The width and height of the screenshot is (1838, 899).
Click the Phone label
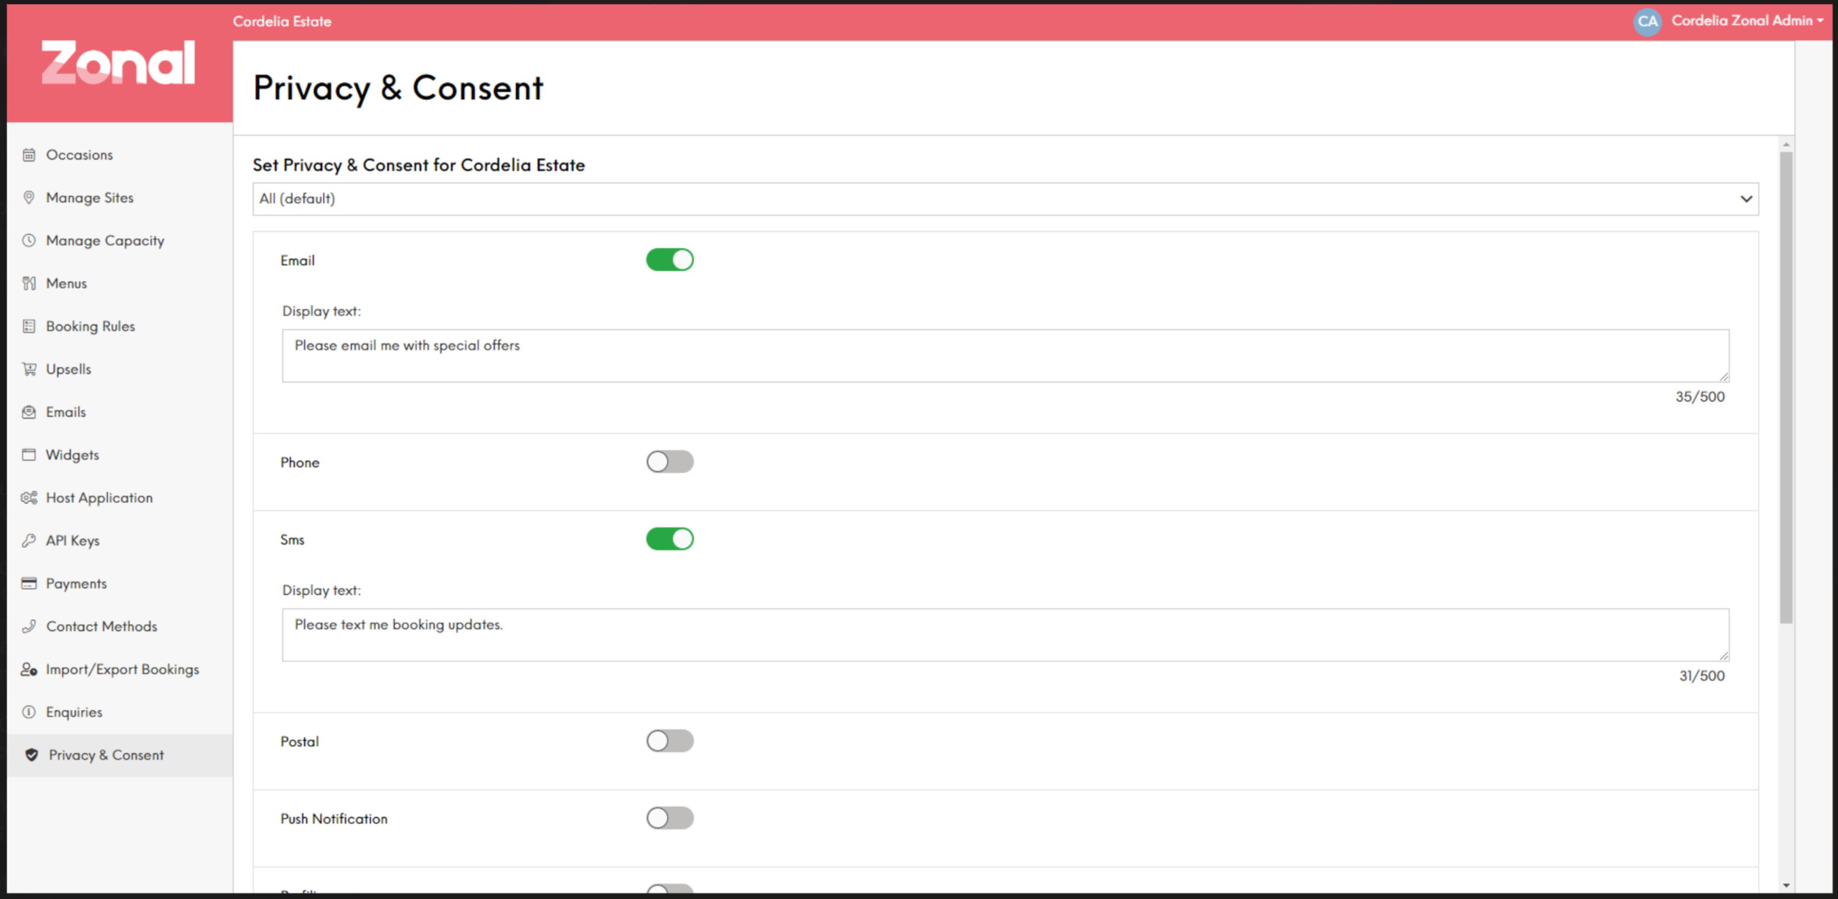[299, 462]
